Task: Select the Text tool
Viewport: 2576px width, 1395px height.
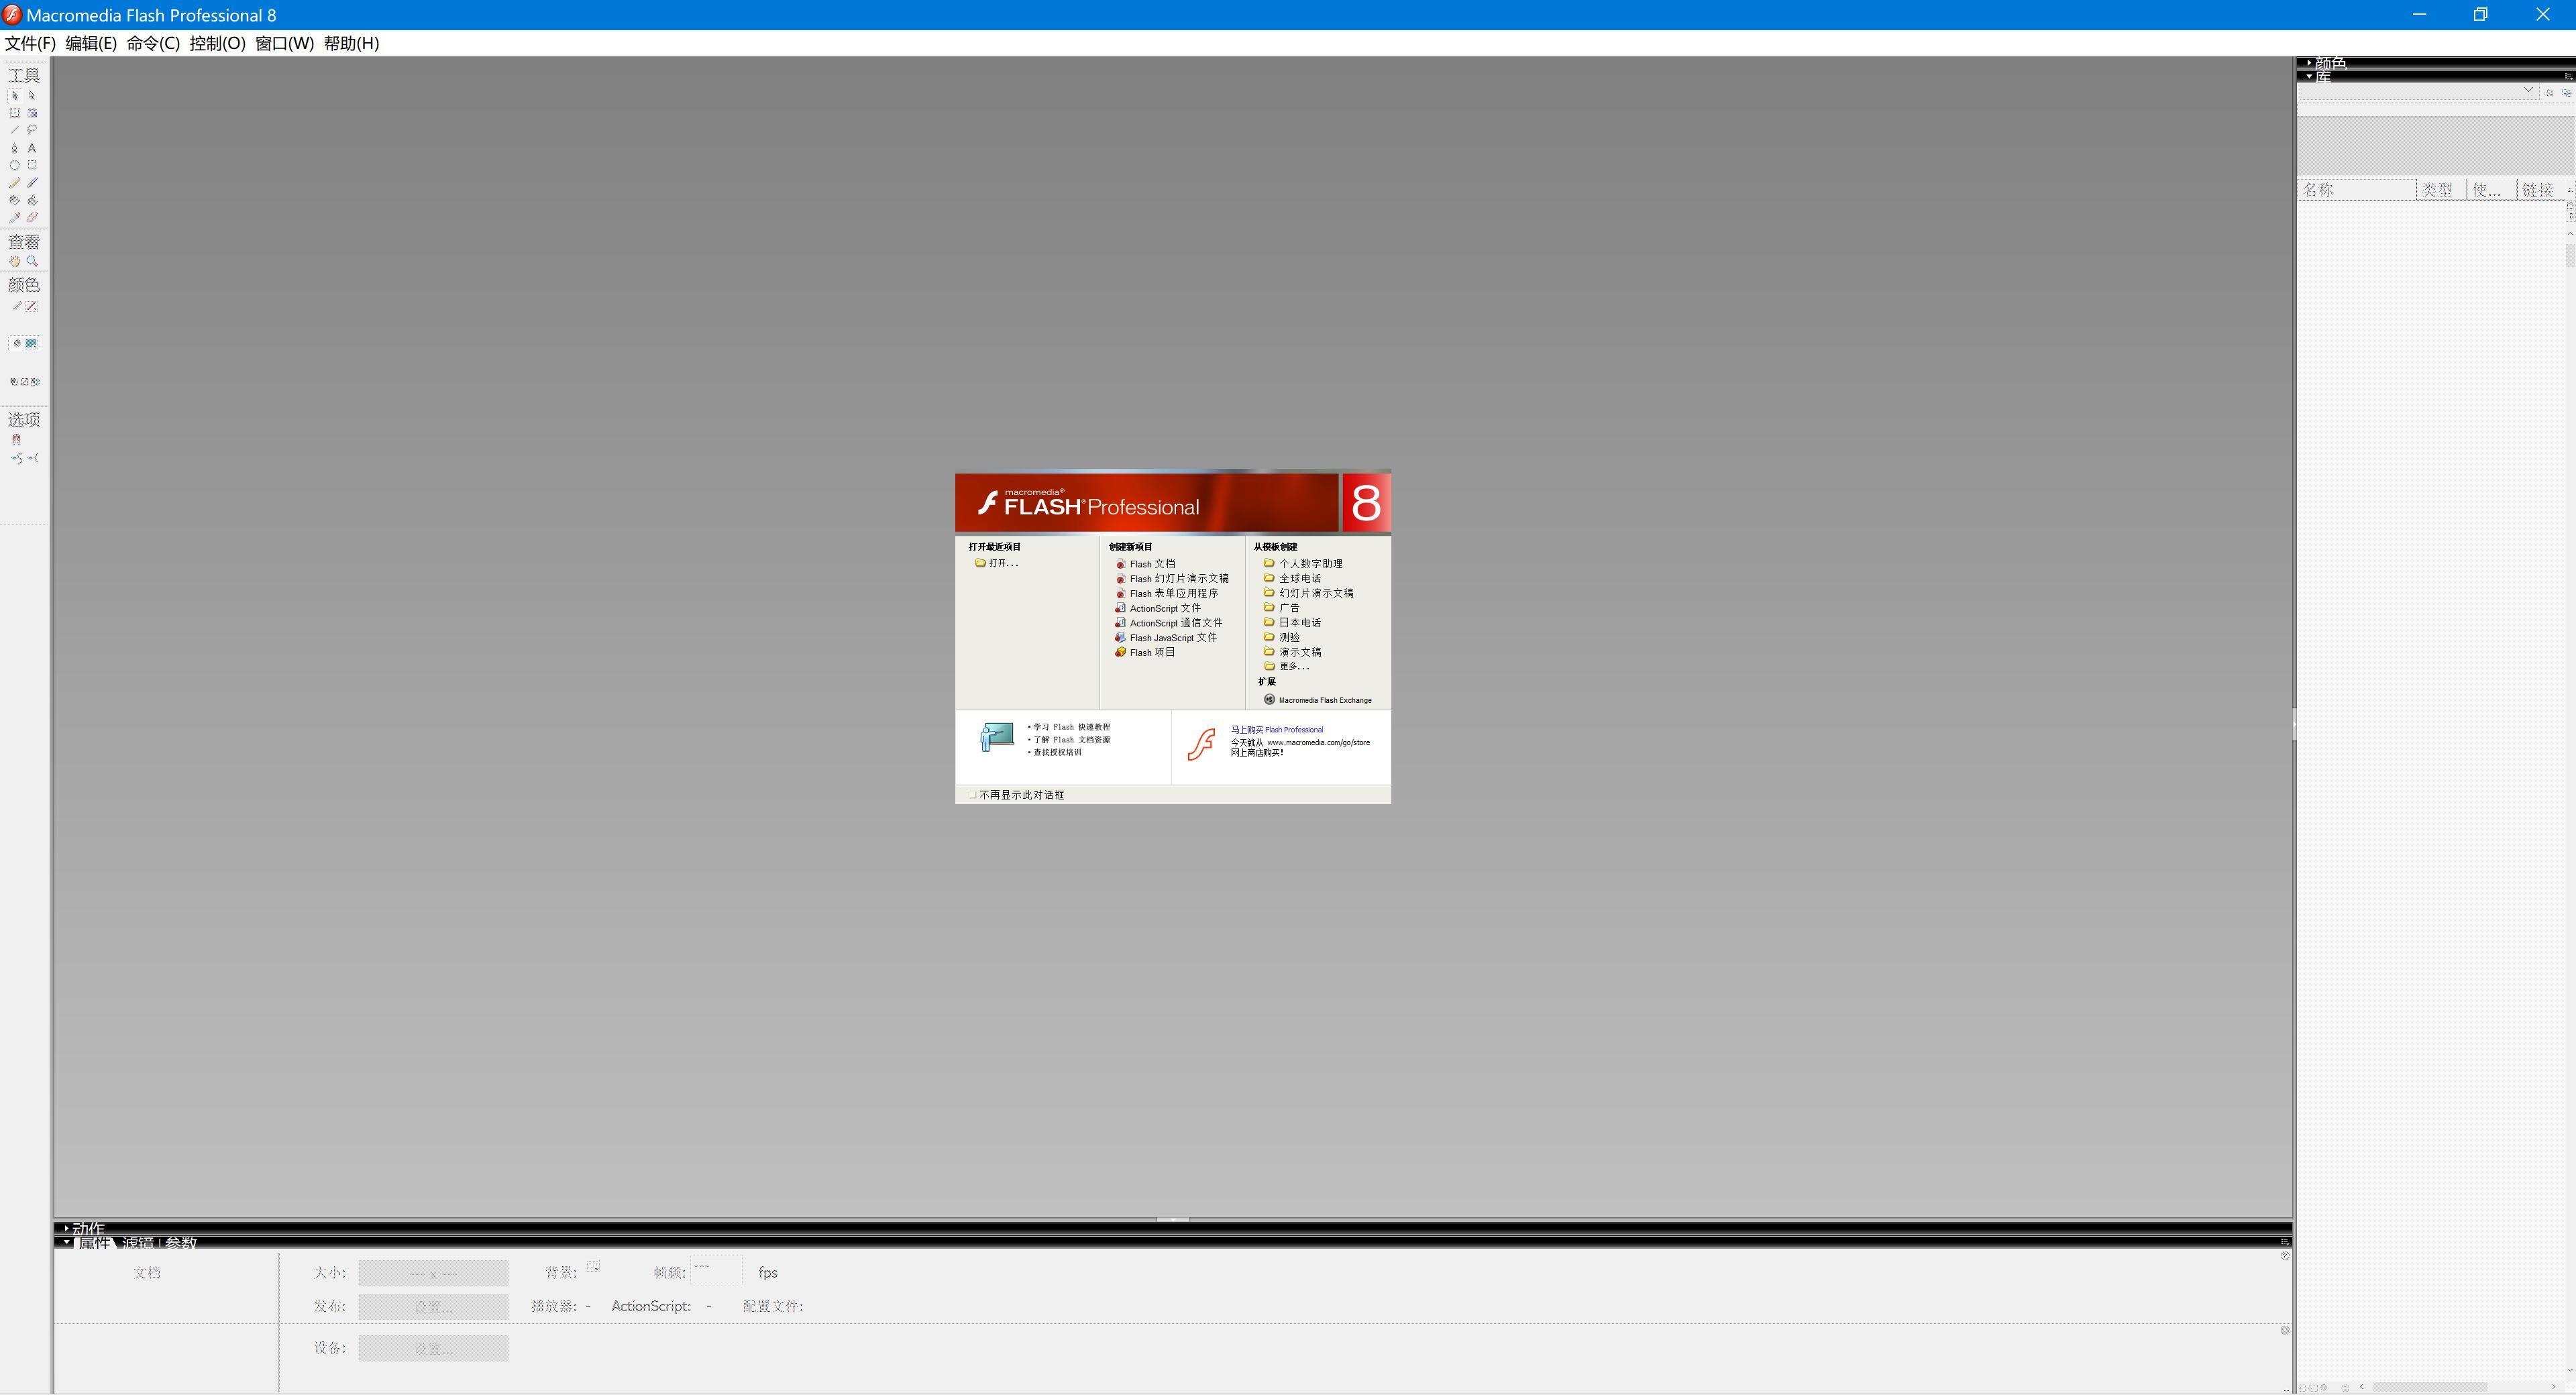Action: point(31,147)
